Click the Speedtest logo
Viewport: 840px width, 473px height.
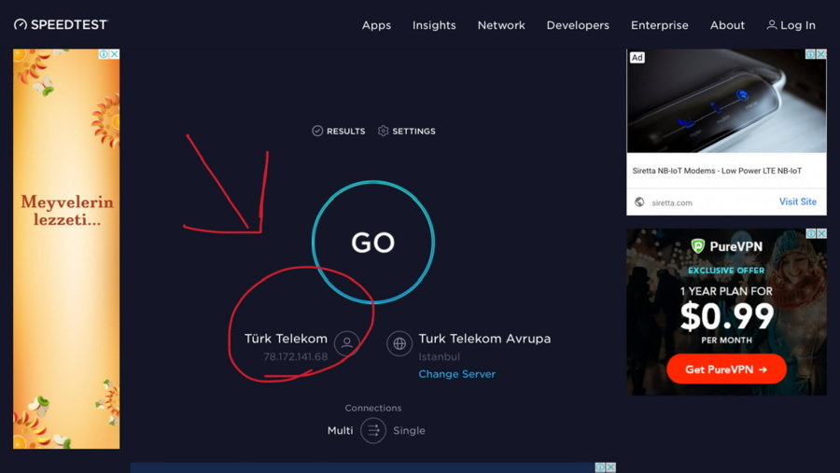(61, 24)
